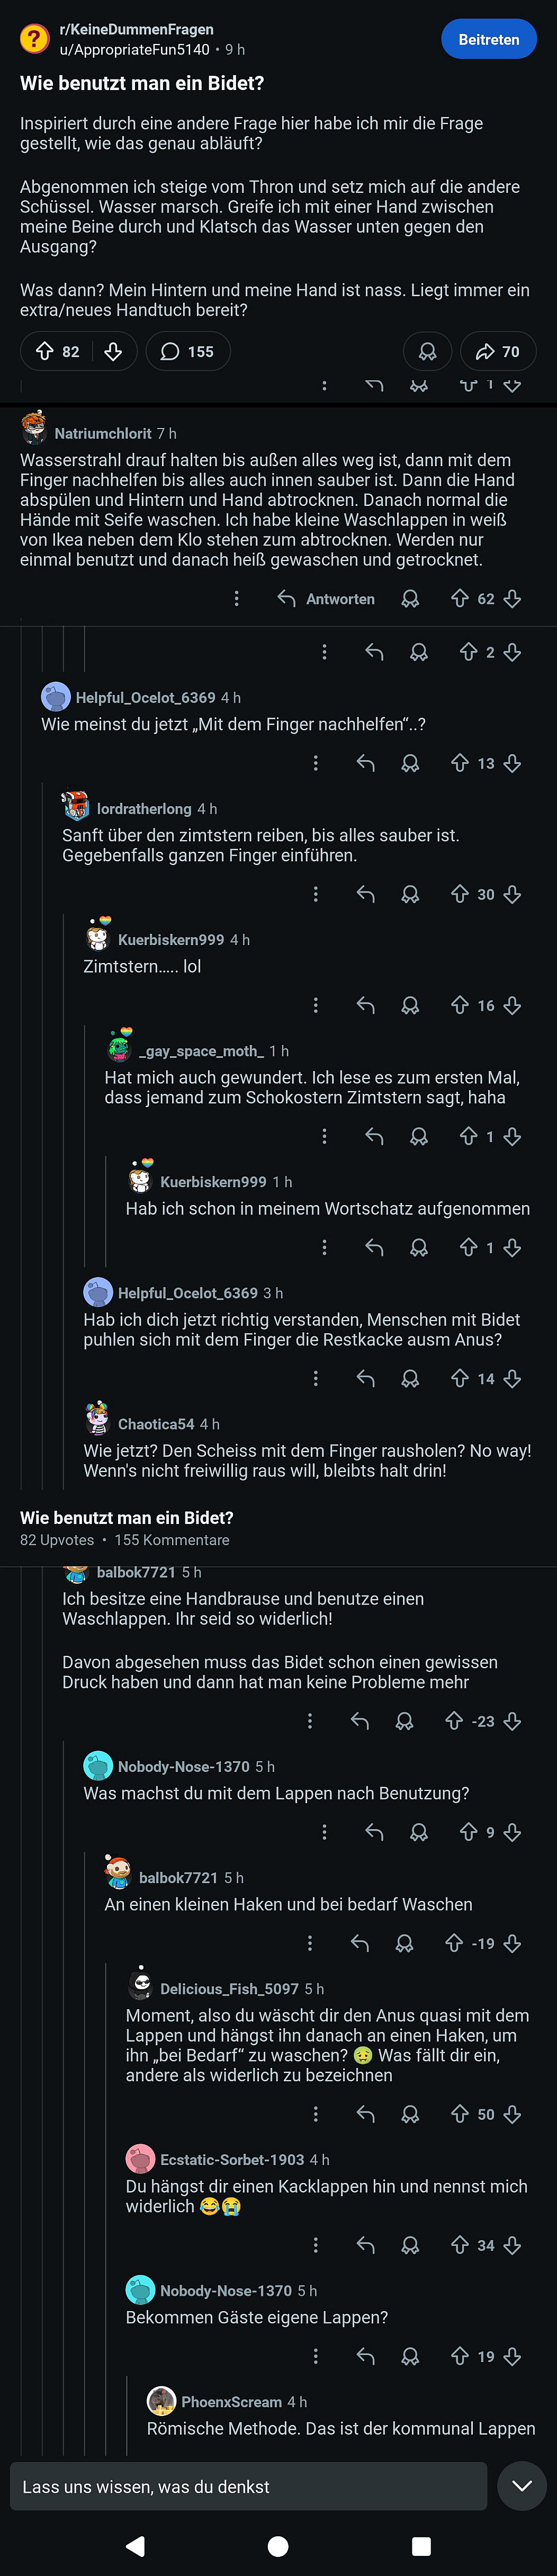
Task: Upvote Natriumchlorit's comment with 62 votes
Action: 460,598
